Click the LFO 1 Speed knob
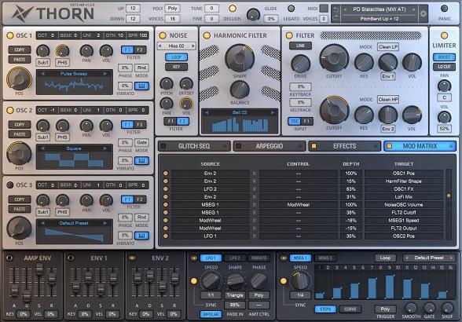The height and width of the screenshot is (322, 462). [x=211, y=280]
